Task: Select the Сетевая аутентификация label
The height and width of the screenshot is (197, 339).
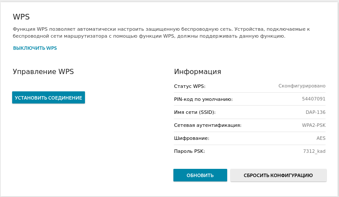Action: click(x=208, y=125)
